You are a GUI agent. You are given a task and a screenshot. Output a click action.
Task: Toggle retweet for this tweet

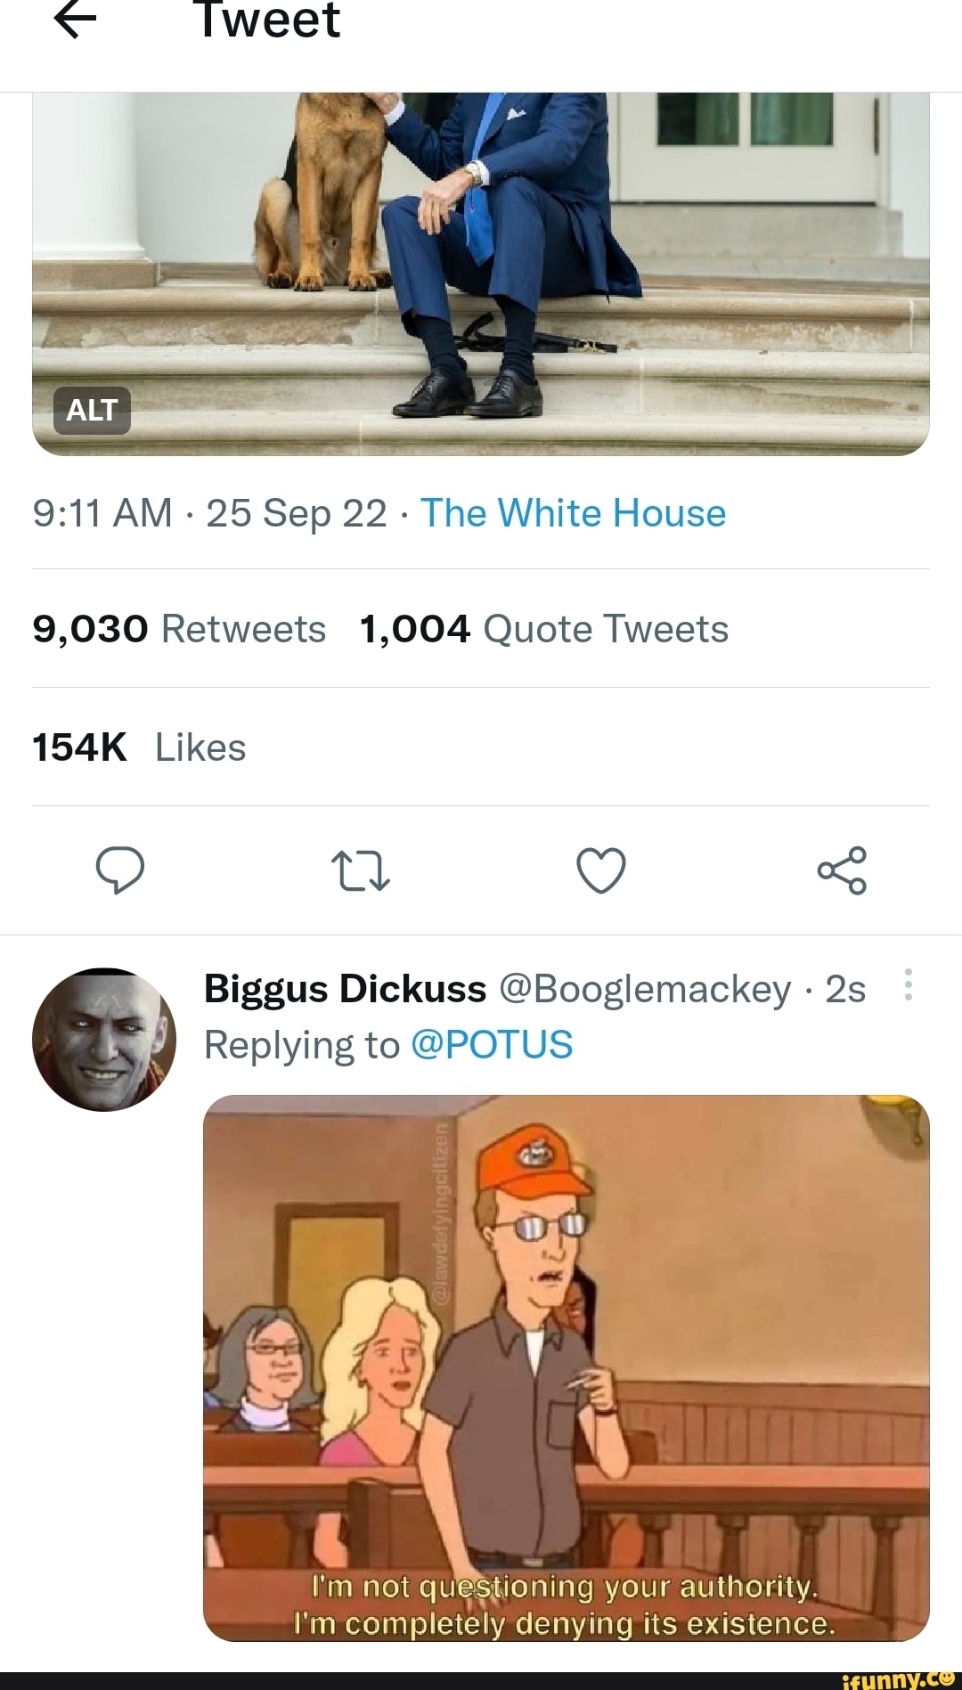click(x=360, y=871)
